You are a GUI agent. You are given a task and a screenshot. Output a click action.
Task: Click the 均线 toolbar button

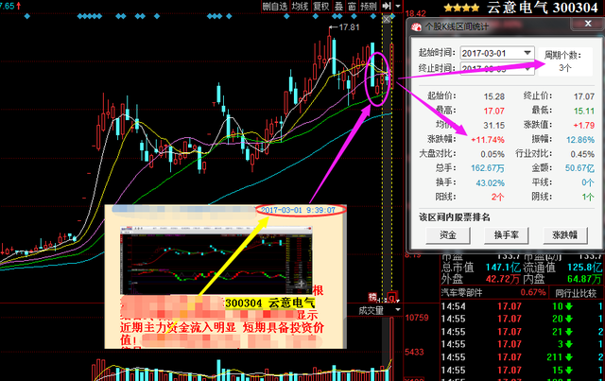tap(300, 7)
